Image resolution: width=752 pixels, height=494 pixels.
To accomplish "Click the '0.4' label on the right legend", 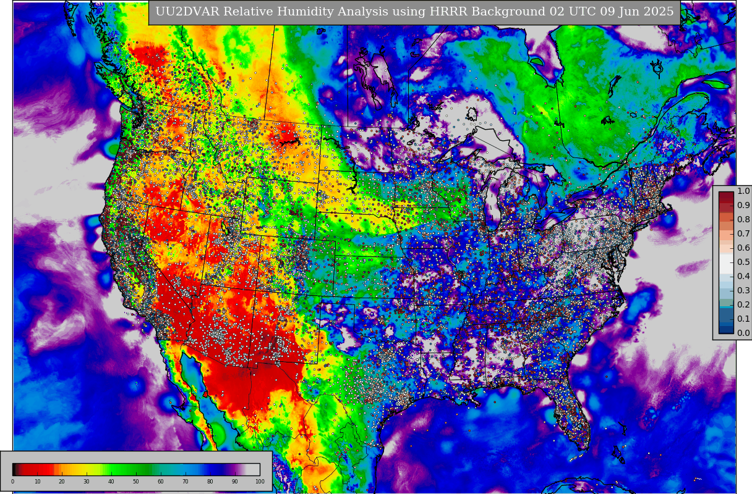I will (743, 276).
